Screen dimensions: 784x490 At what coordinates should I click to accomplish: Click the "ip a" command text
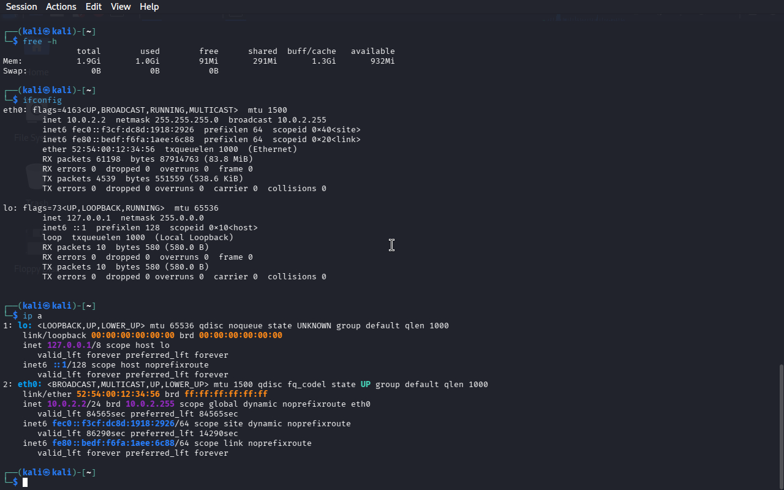(x=32, y=316)
